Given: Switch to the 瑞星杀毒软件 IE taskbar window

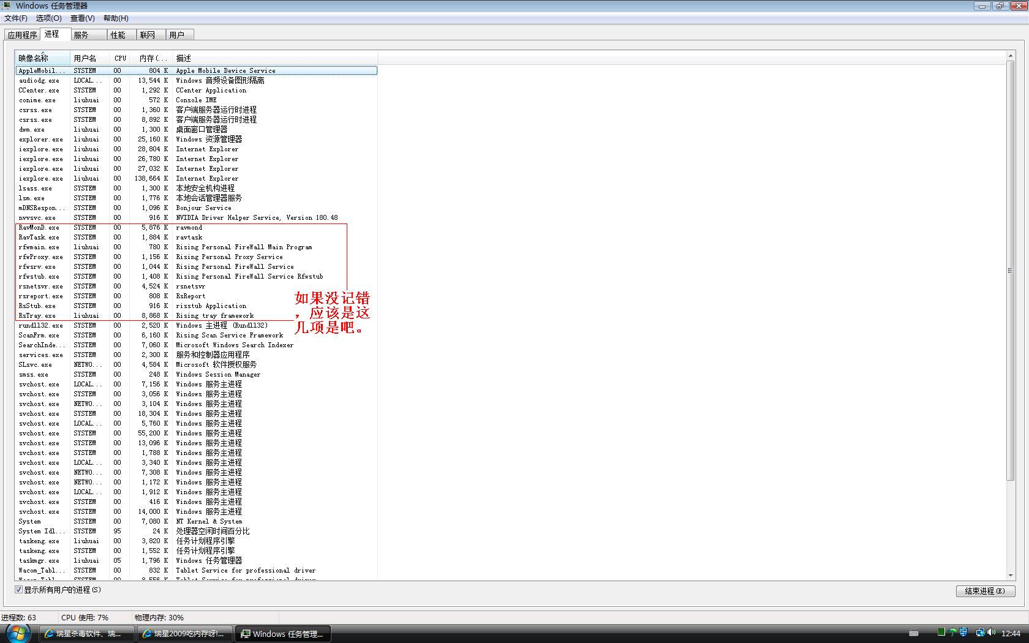Looking at the screenshot, I should click(87, 634).
